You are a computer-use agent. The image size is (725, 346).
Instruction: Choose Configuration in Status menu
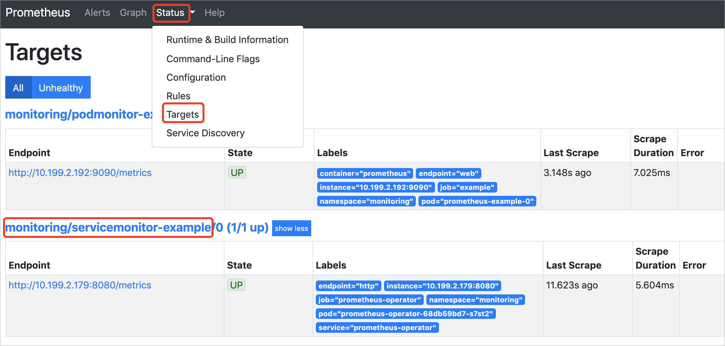(196, 77)
